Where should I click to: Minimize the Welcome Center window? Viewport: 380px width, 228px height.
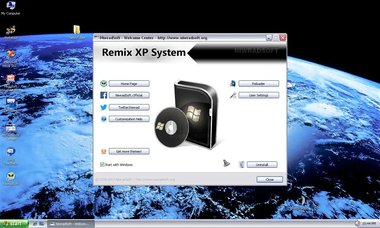(269, 38)
